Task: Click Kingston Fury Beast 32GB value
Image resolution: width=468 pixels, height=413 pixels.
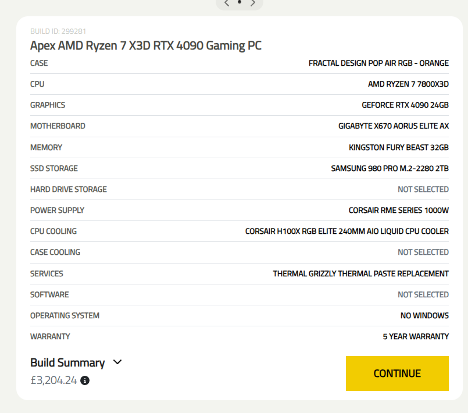Action: click(x=399, y=147)
